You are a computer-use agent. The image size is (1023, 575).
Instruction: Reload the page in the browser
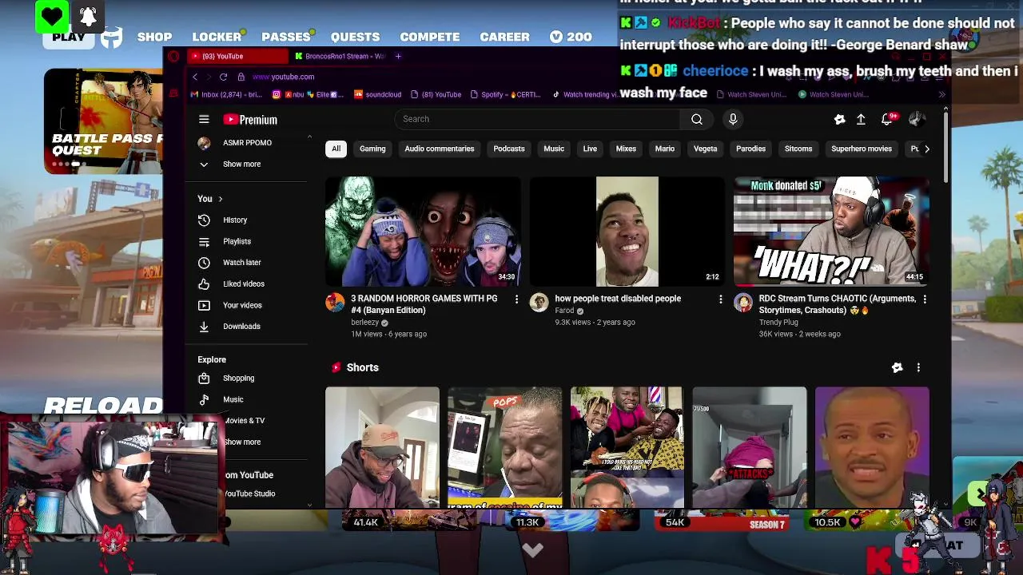tap(223, 77)
